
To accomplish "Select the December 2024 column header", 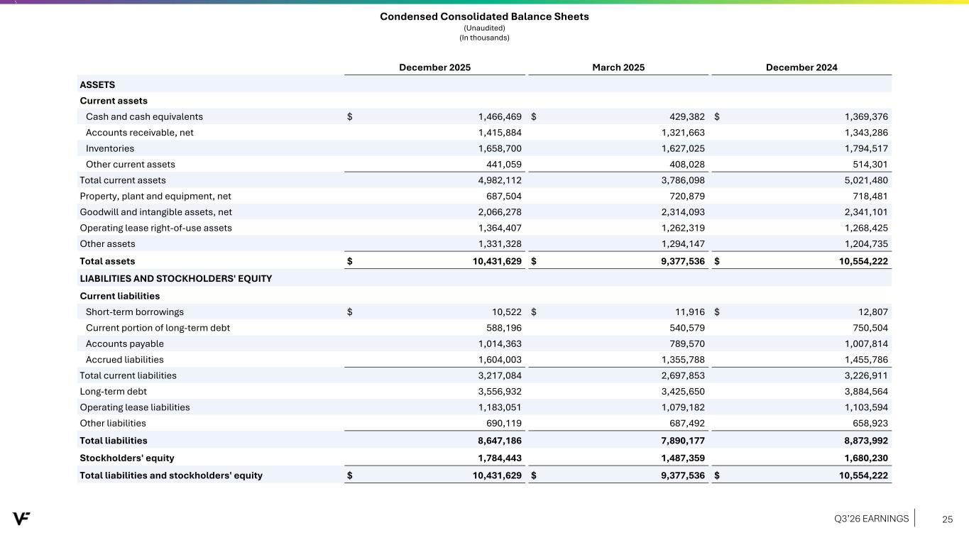I will tap(801, 67).
